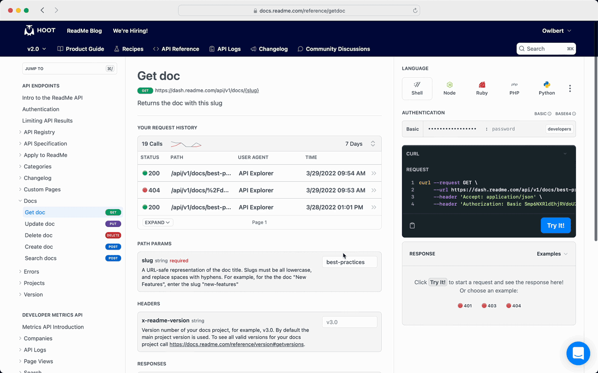Open the Recipes tab

point(129,49)
